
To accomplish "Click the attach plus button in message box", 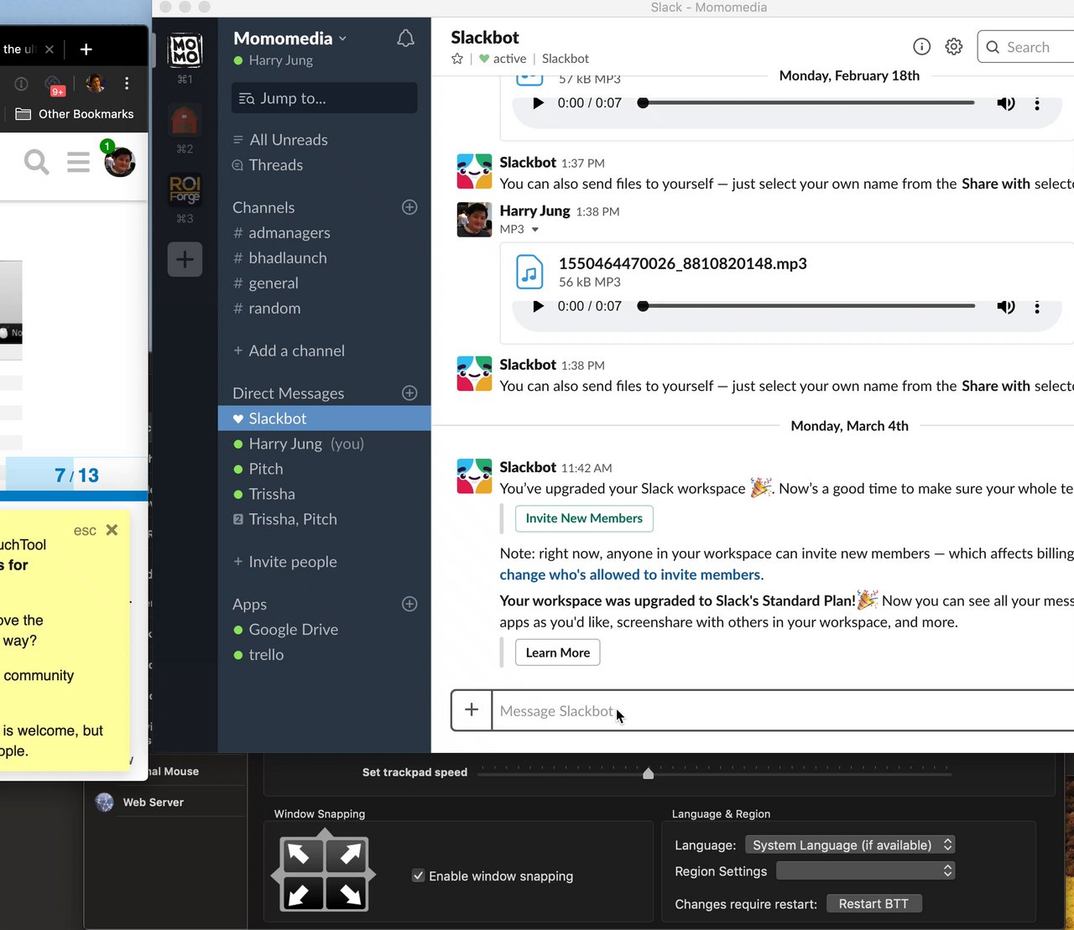I will (x=472, y=710).
